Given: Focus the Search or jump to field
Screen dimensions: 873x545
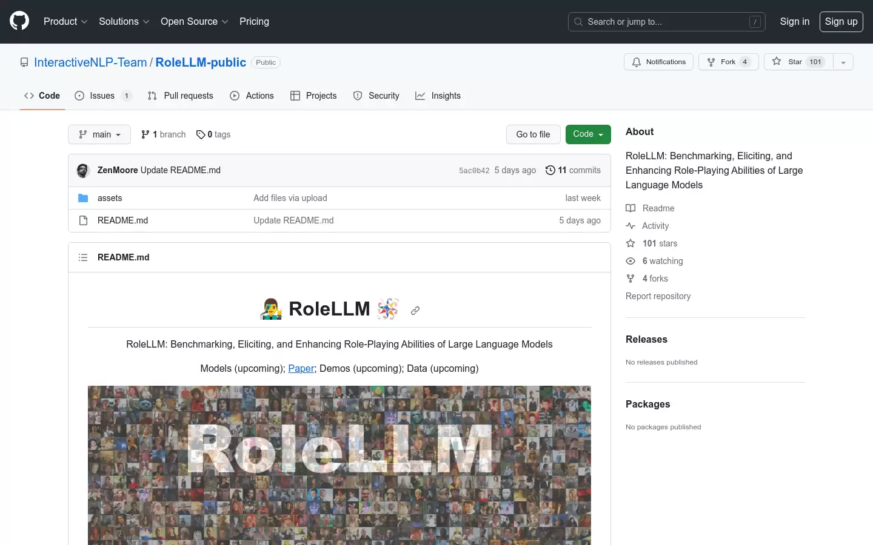Looking at the screenshot, I should [x=667, y=22].
